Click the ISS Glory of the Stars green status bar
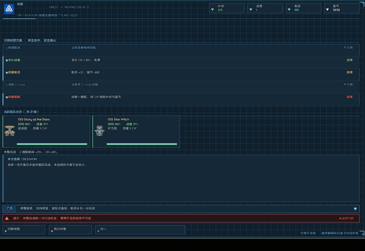365x251 pixels. coord(52,144)
